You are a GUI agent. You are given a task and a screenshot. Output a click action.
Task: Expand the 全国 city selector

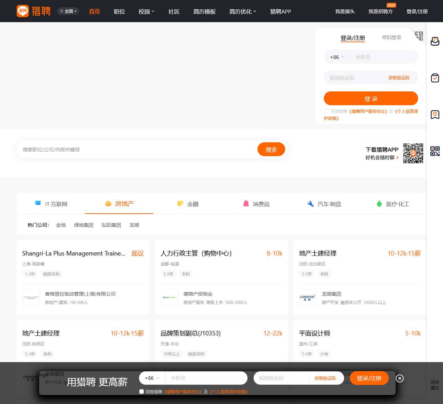tap(69, 11)
